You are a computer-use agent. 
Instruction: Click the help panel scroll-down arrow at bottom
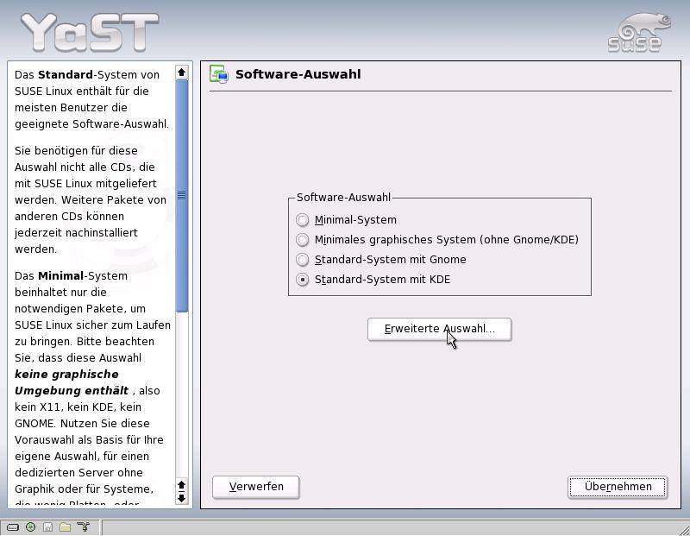[181, 498]
